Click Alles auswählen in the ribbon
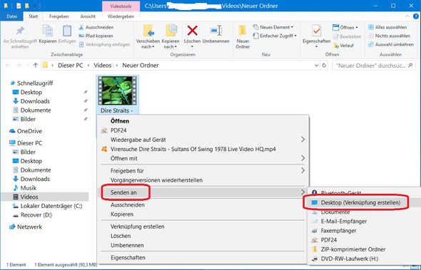 pyautogui.click(x=387, y=27)
